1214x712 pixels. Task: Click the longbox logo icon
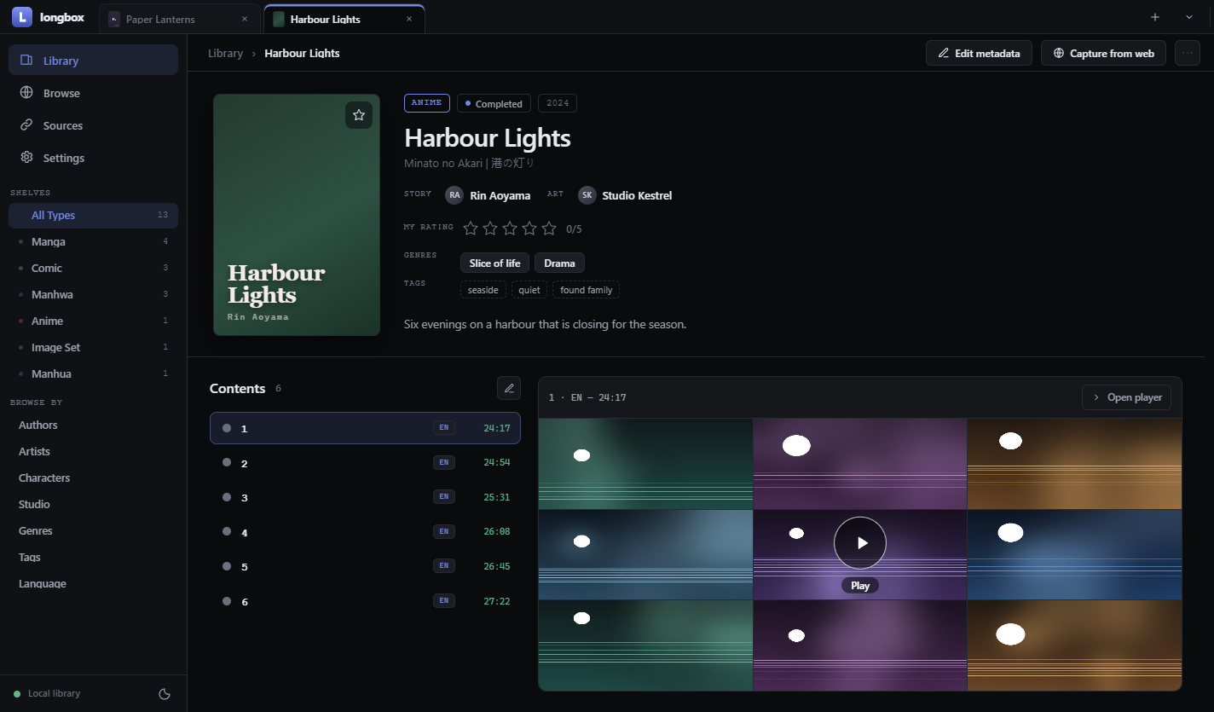22,17
